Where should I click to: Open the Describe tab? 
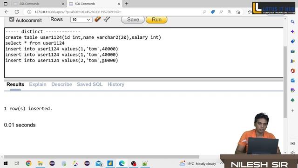tap(61, 84)
